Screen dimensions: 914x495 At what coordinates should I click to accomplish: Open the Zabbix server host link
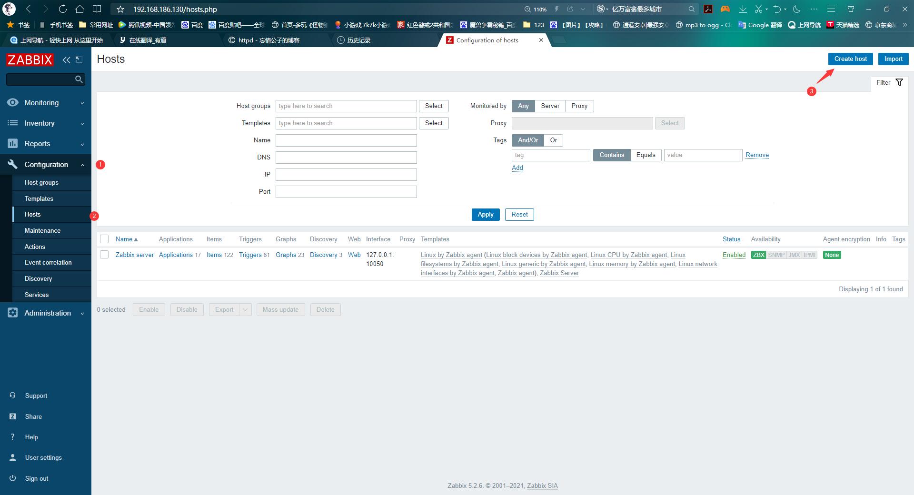[x=135, y=255]
